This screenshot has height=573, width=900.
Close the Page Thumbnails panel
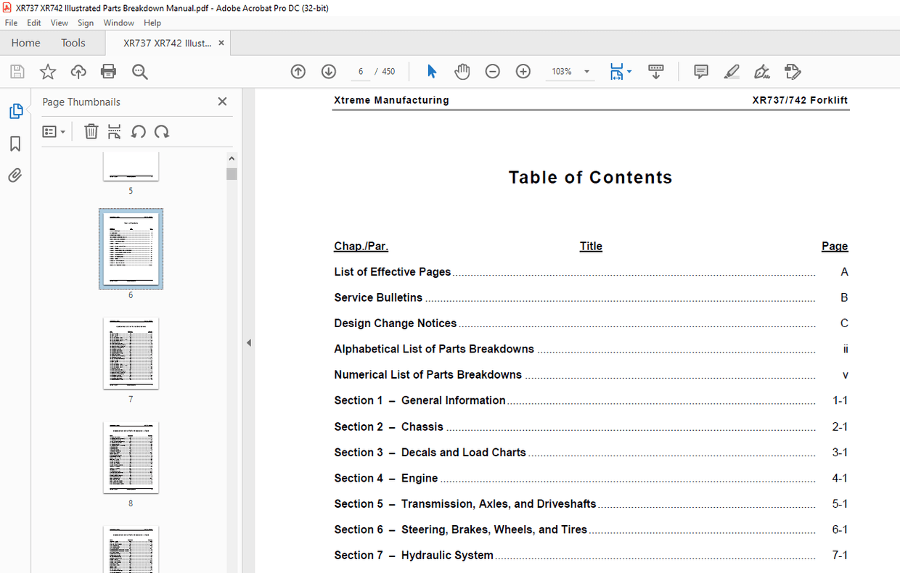pos(222,102)
